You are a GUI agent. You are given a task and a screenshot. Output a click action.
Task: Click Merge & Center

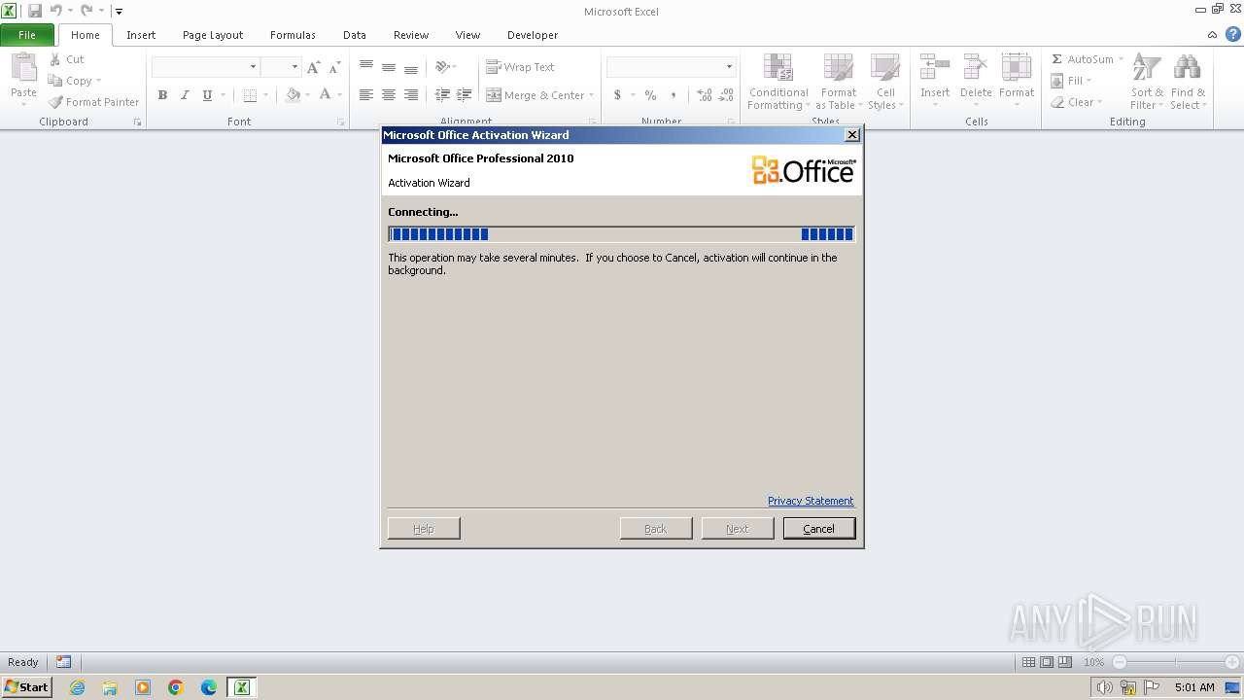(x=536, y=95)
